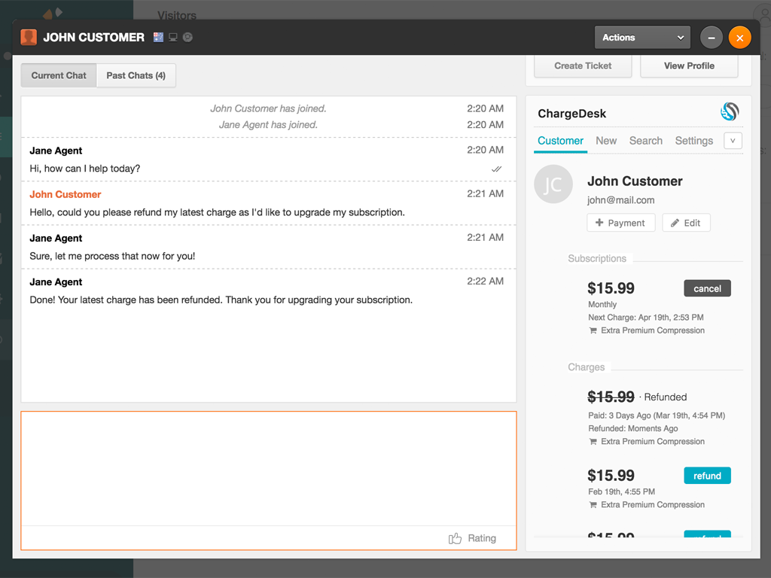Open the Search tab in ChargeDesk
This screenshot has height=578, width=771.
point(645,141)
